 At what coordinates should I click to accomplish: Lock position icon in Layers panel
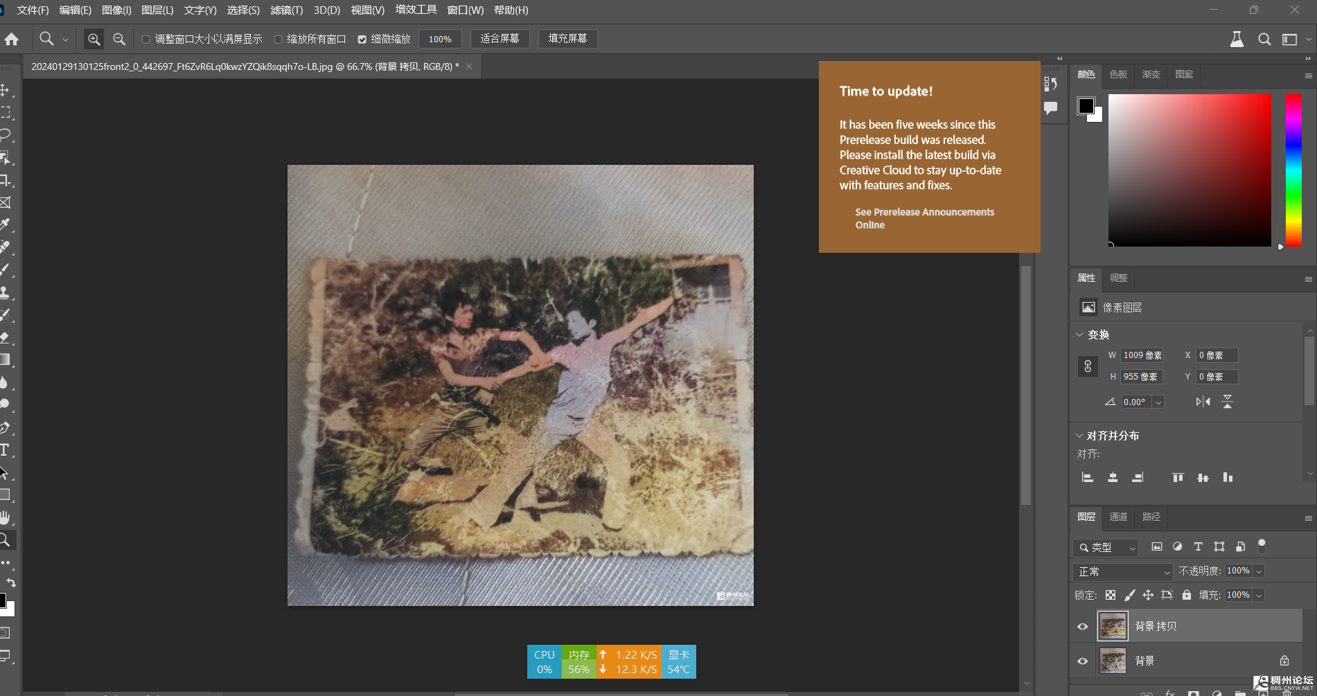(1148, 595)
